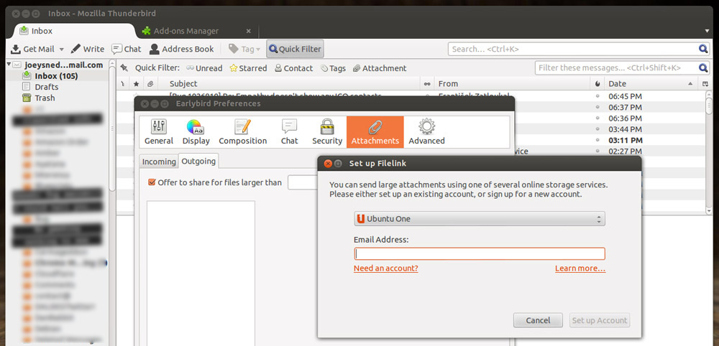Filter messages by Starred
The width and height of the screenshot is (719, 346).
point(248,68)
